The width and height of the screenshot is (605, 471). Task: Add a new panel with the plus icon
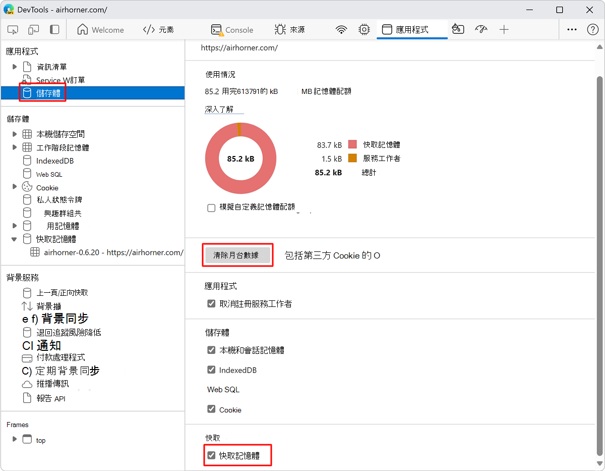(504, 30)
